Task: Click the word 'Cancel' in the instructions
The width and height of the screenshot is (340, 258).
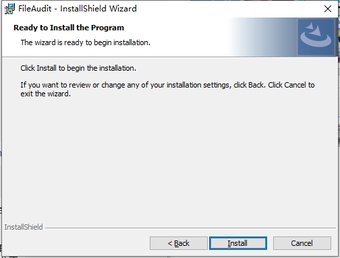Action: (x=295, y=85)
